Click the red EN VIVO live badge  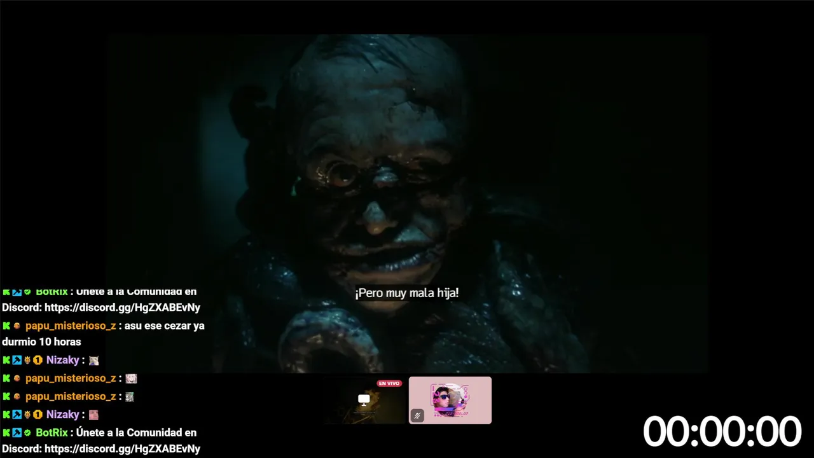coord(389,384)
